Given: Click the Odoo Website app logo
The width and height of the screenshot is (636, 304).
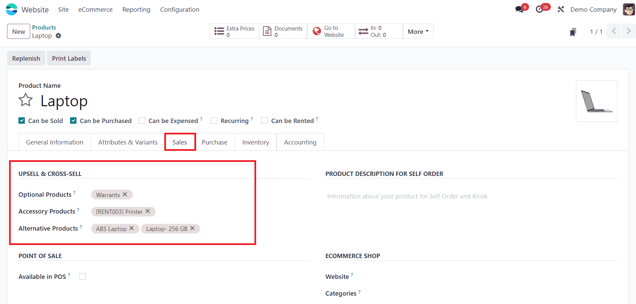Looking at the screenshot, I should pyautogui.click(x=11, y=9).
